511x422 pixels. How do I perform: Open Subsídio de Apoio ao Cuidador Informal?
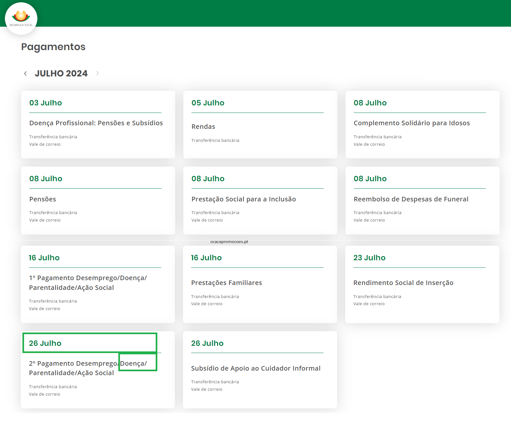click(x=255, y=368)
